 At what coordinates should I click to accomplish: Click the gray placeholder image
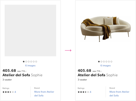click(30, 30)
